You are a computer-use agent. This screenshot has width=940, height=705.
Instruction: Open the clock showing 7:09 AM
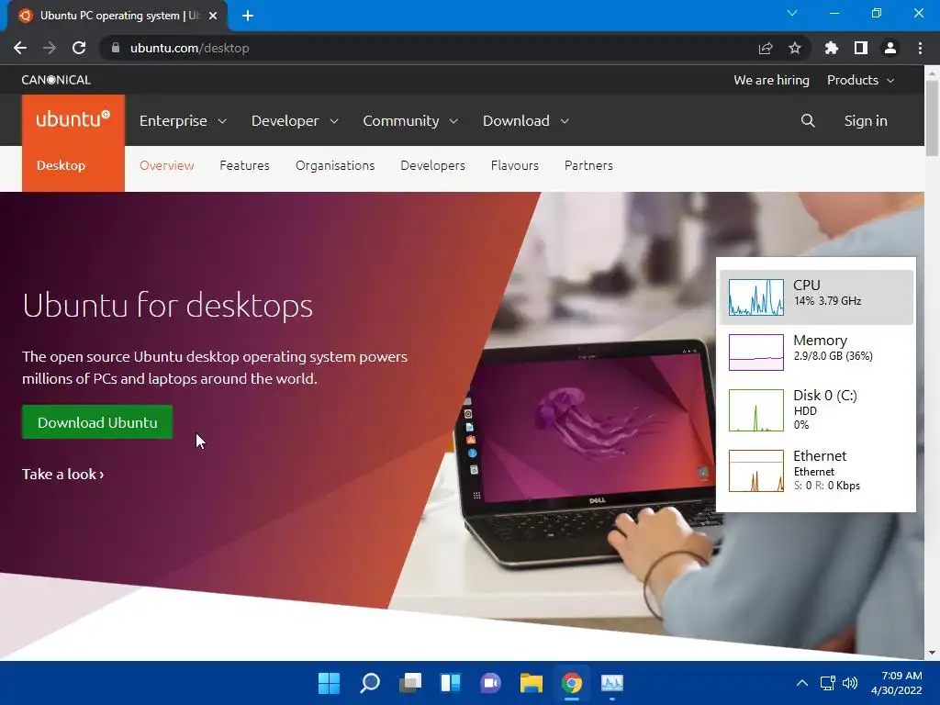click(x=897, y=683)
